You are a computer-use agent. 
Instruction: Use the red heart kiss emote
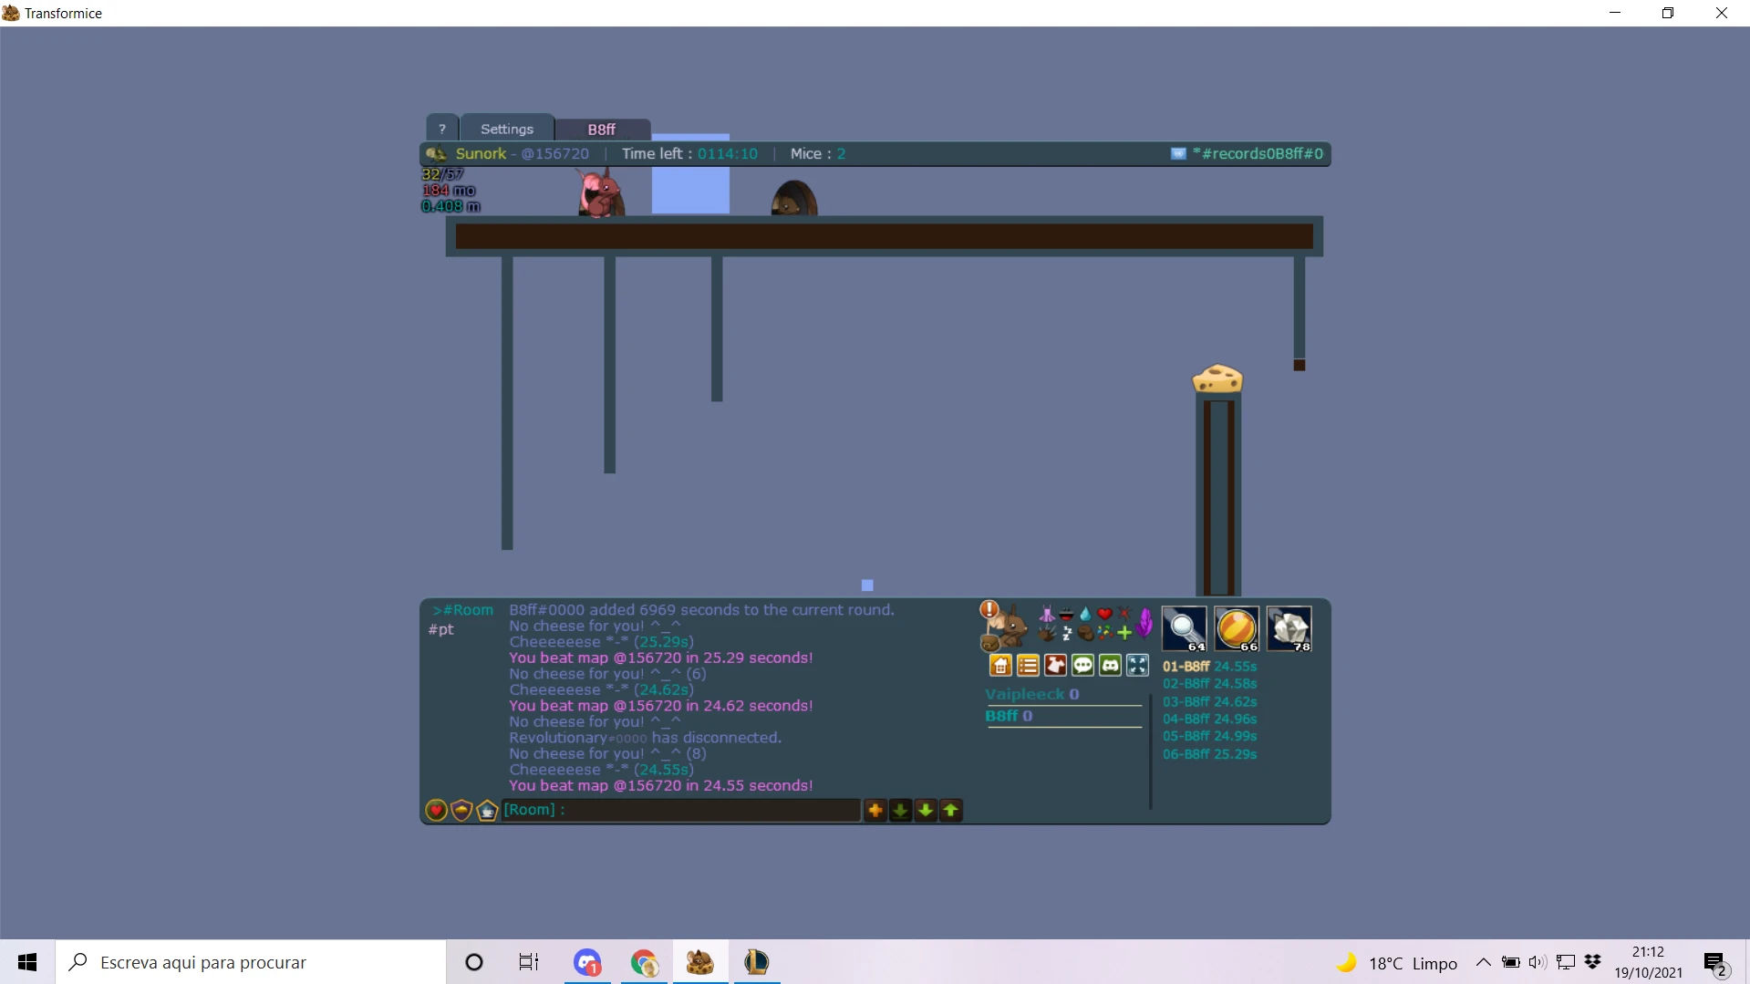(1104, 614)
